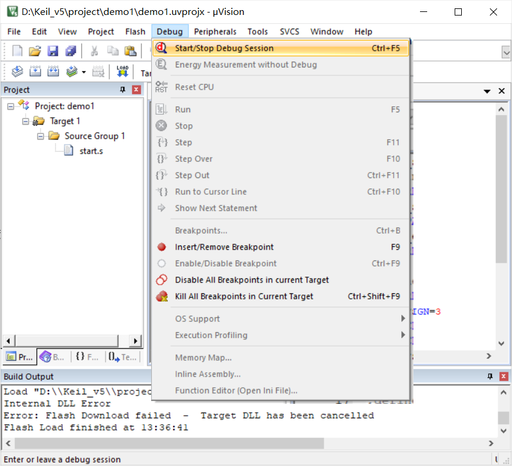Collapse the Source Group 1 node
This screenshot has width=512, height=466.
pos(40,136)
